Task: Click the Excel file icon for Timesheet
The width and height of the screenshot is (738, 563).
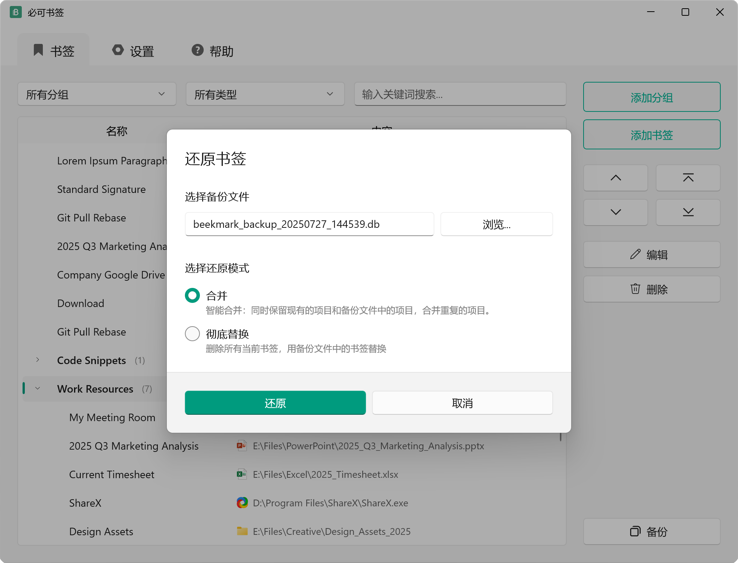Action: (242, 474)
